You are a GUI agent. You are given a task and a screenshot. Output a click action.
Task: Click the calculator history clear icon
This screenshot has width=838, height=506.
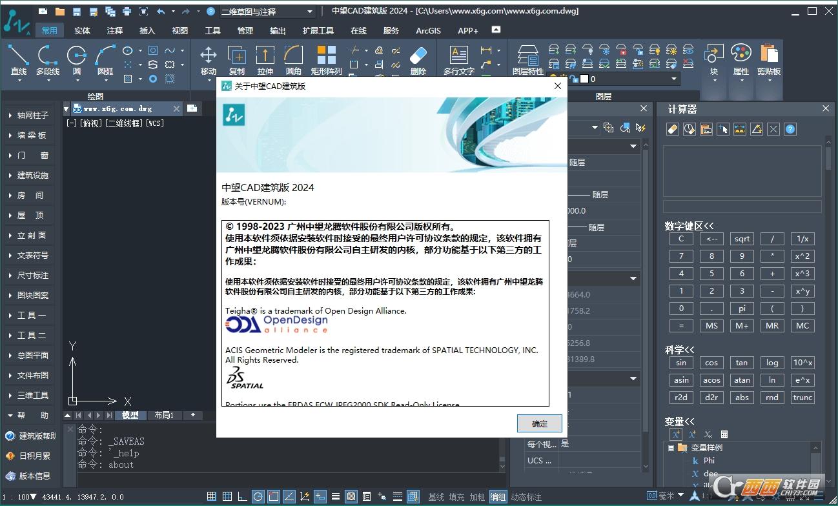(689, 129)
